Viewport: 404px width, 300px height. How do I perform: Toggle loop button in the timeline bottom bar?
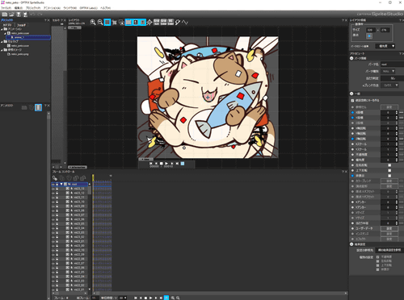[x=166, y=298]
